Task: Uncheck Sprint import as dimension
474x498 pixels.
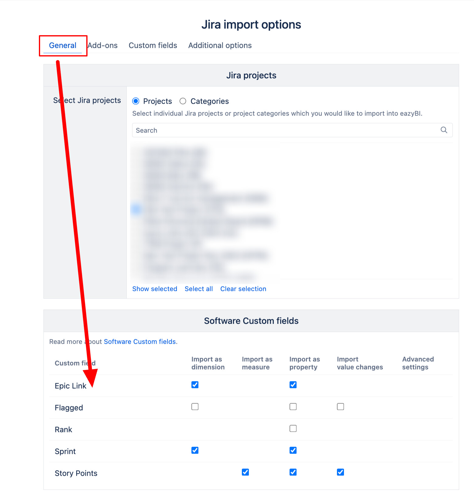Action: coord(195,450)
